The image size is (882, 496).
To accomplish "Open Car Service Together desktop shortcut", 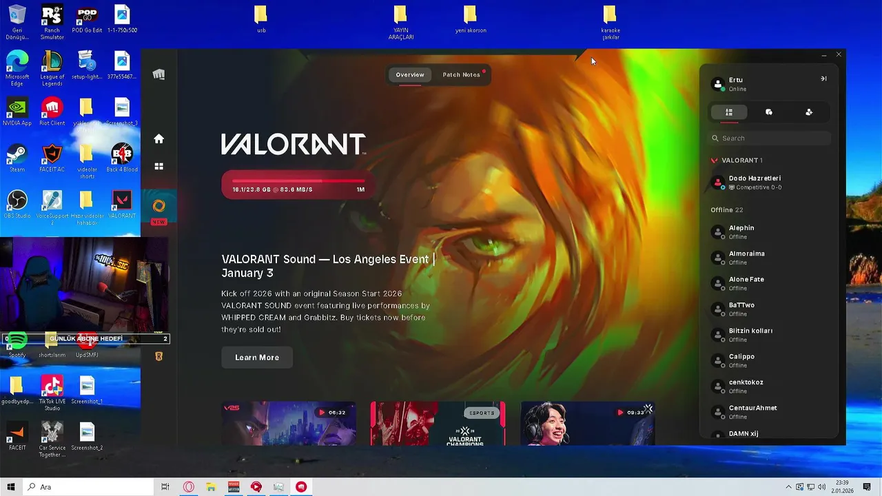I will [x=52, y=440].
